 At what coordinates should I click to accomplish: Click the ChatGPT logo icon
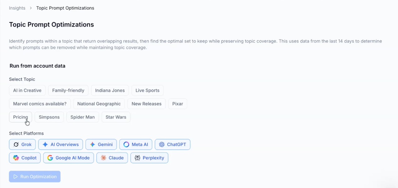162,144
